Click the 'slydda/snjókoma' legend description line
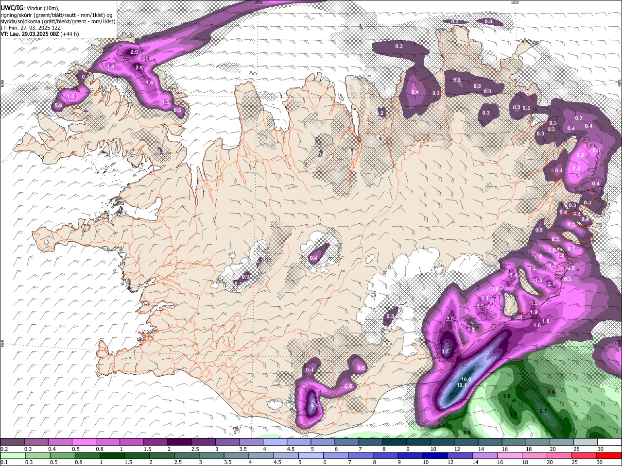The image size is (622, 466). (x=58, y=21)
